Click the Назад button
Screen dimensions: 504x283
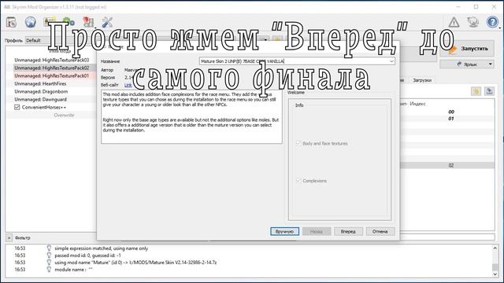[x=317, y=231]
